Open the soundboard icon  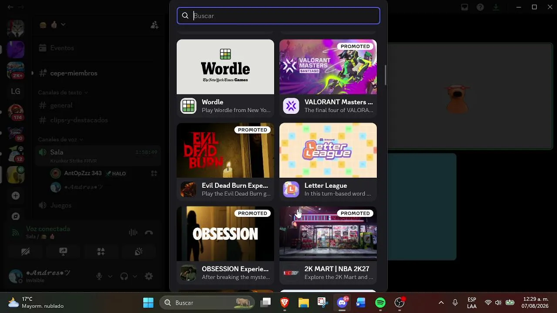click(139, 252)
